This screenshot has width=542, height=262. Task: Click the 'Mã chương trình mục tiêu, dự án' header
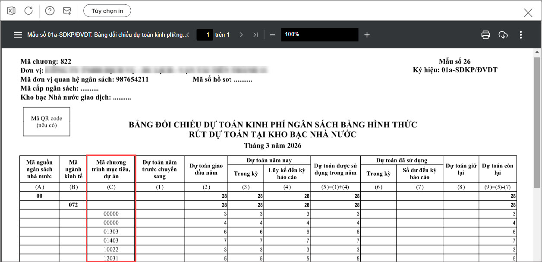[x=111, y=169]
